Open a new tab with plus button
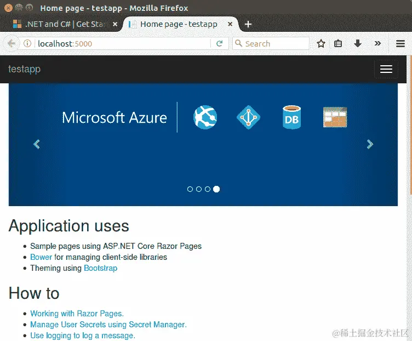The width and height of the screenshot is (412, 341). (248, 24)
